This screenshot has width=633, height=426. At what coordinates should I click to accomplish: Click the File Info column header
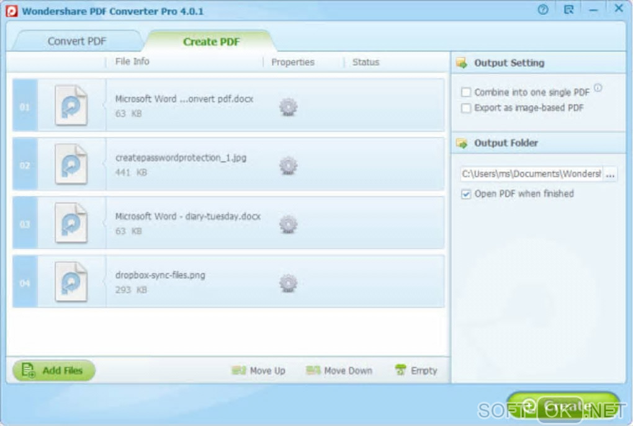(x=132, y=61)
